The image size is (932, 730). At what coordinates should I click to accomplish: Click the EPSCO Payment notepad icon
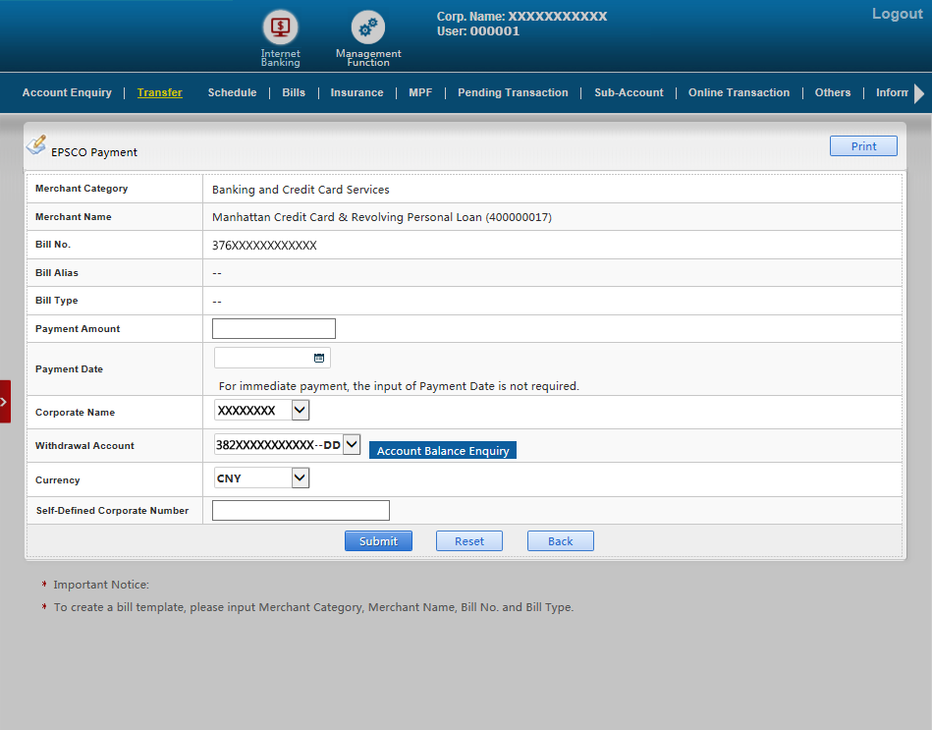[x=35, y=144]
